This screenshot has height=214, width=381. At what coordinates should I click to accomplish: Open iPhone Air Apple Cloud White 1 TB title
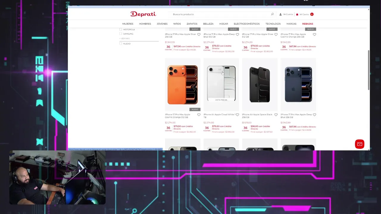[219, 116]
